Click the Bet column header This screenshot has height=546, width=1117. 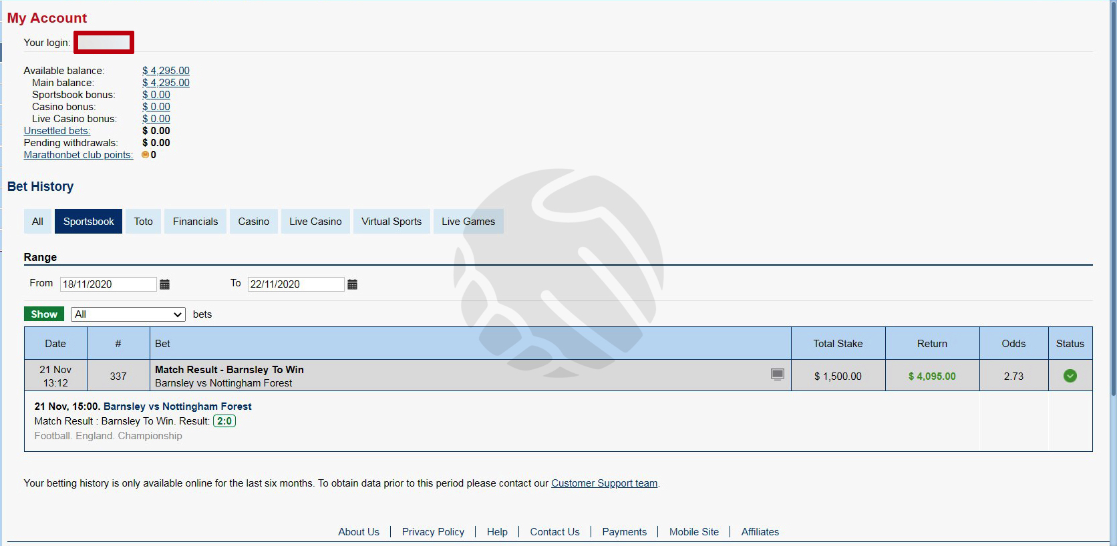click(470, 344)
